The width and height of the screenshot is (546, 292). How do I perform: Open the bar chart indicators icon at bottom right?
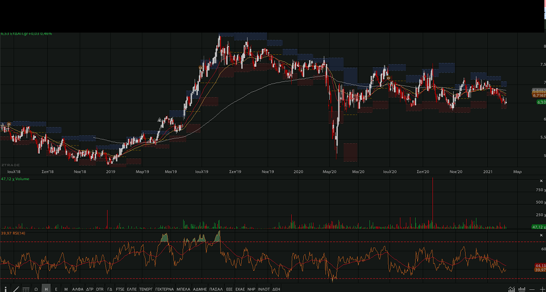[x=522, y=289]
